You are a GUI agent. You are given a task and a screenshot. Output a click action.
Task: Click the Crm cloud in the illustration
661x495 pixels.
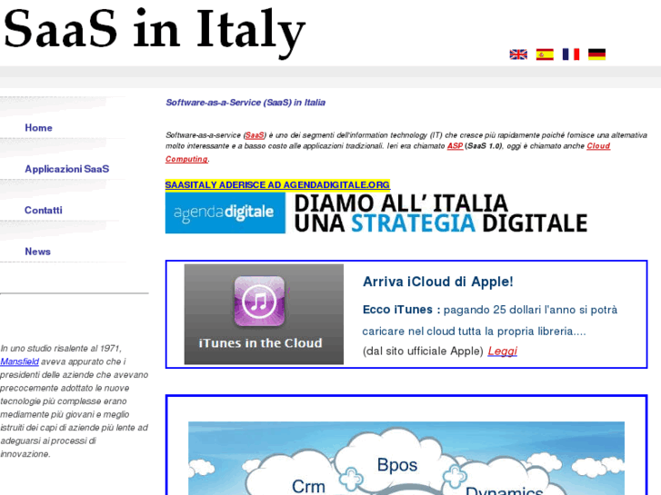[x=308, y=487]
